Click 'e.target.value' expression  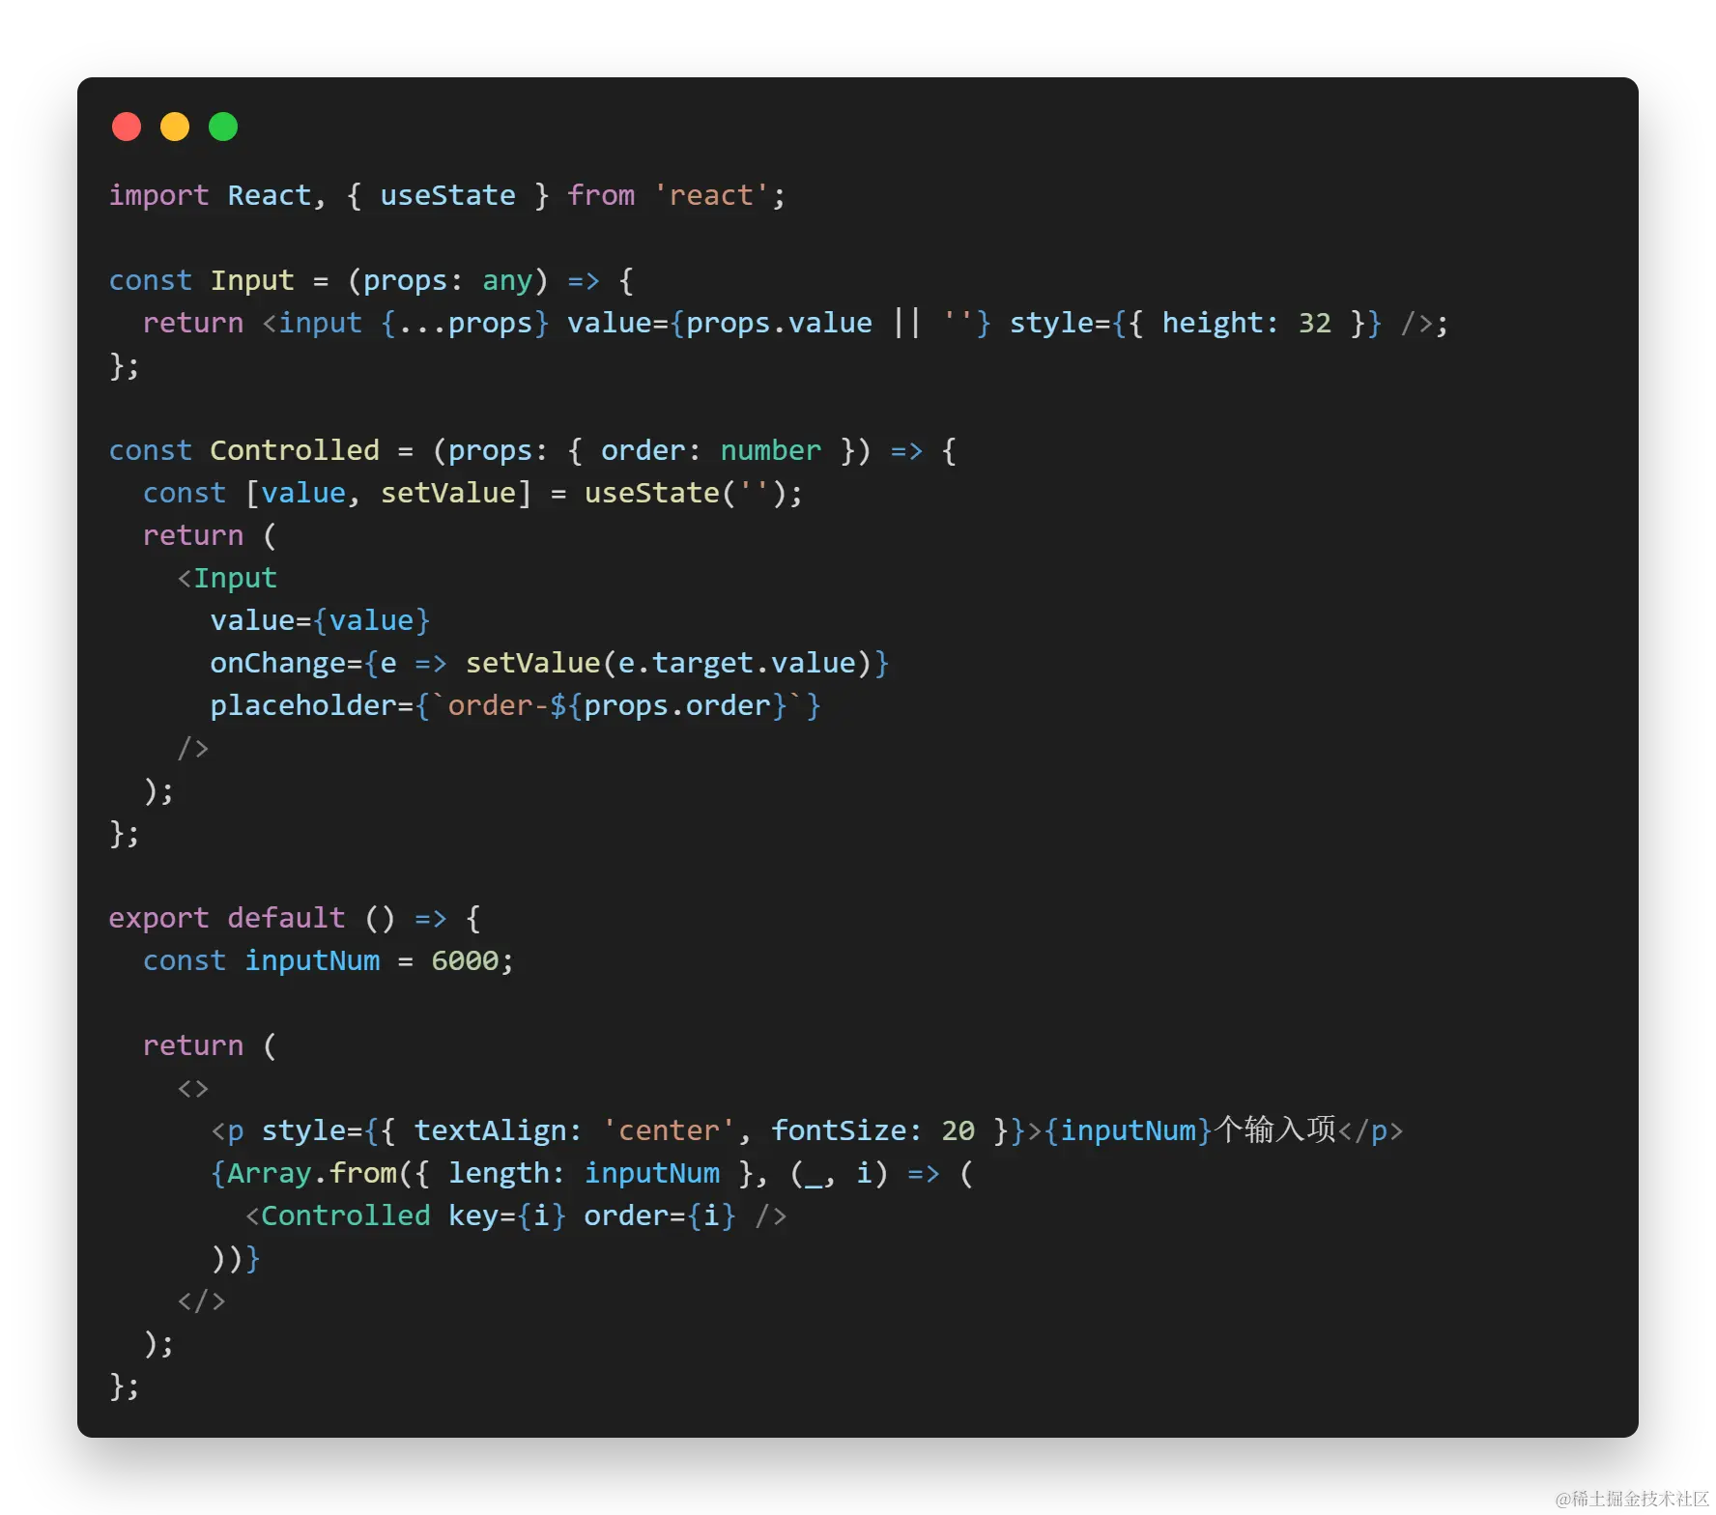pos(737,663)
